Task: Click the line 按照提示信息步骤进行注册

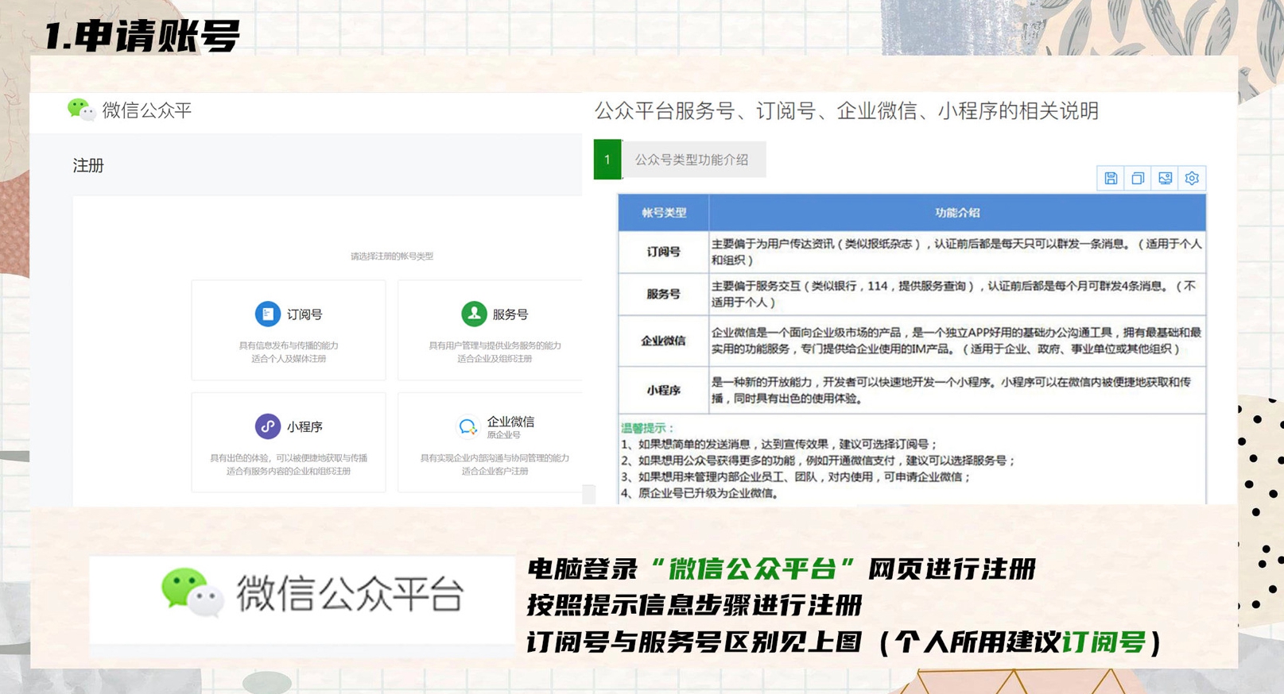Action: point(694,606)
